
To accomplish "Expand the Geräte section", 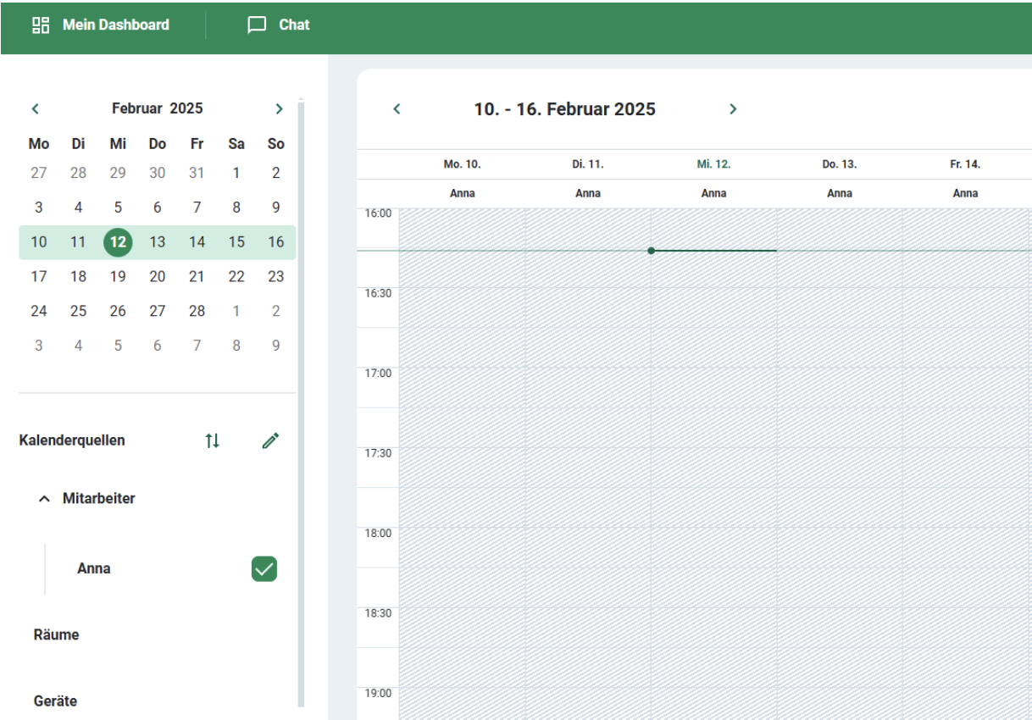I will [55, 701].
